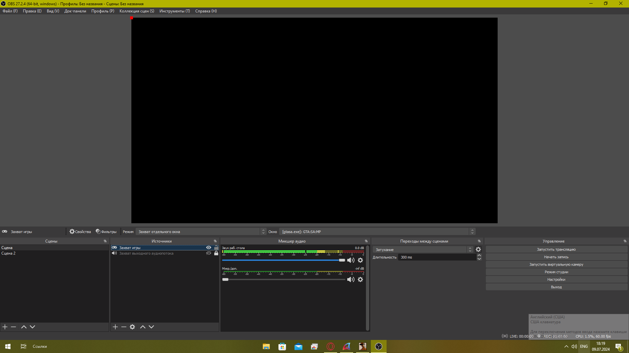This screenshot has width=629, height=353.
Task: Adjust Mic/Aux volume slider
Action: (283, 279)
